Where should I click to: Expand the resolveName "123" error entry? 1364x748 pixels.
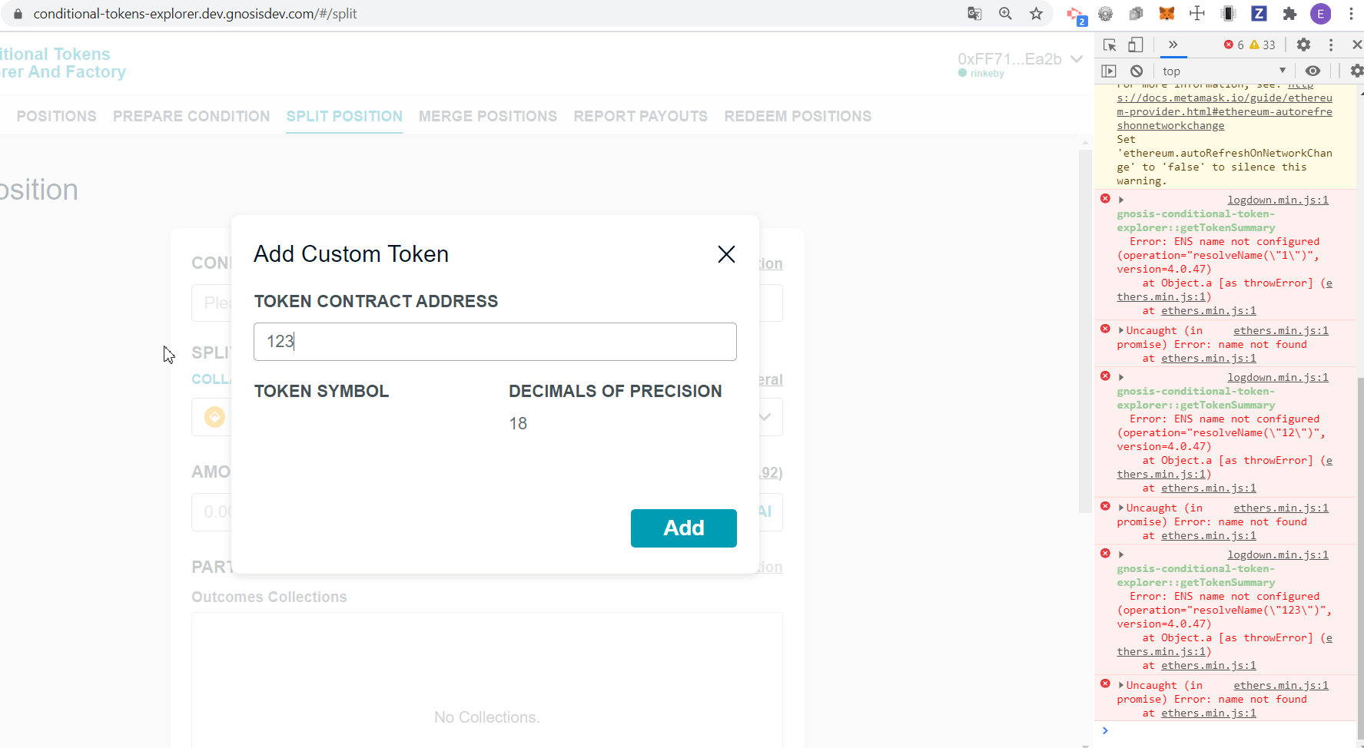[1121, 554]
